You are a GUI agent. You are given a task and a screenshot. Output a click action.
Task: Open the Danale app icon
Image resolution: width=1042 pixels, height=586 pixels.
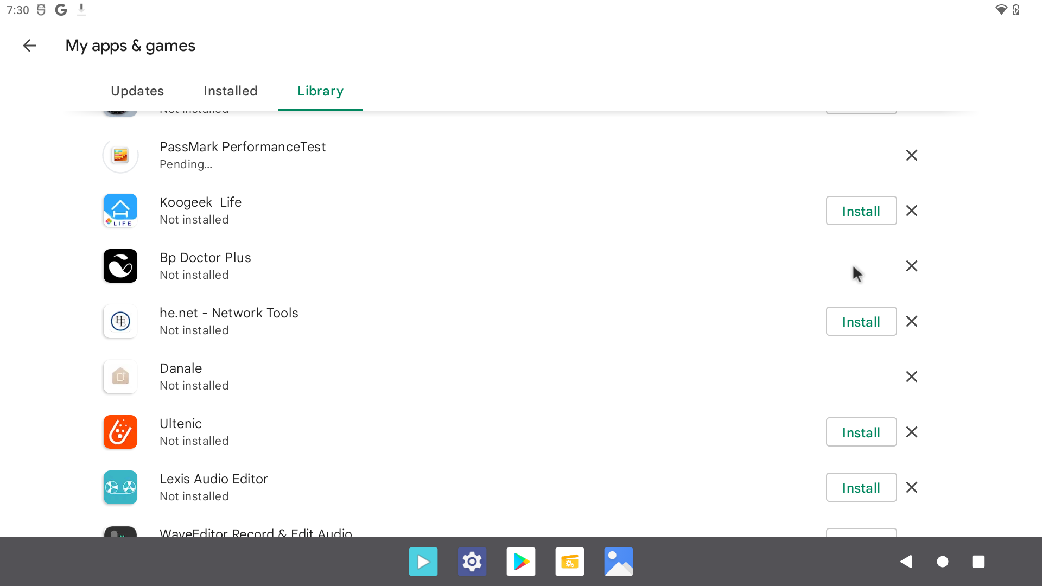(120, 377)
